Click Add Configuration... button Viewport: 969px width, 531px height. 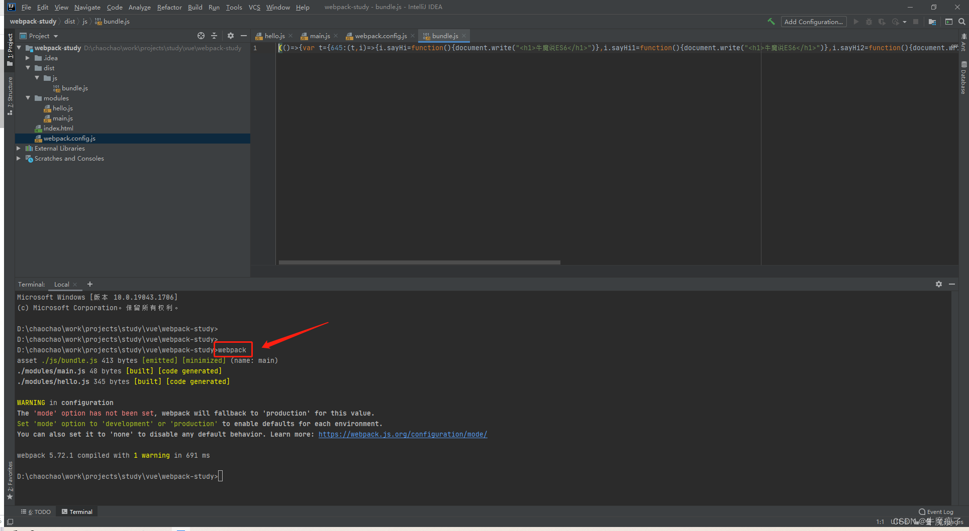(814, 22)
